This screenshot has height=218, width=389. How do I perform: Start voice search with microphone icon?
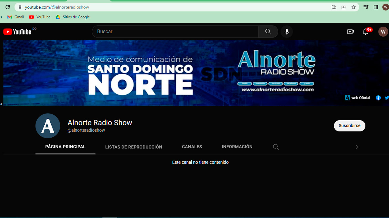tap(287, 32)
